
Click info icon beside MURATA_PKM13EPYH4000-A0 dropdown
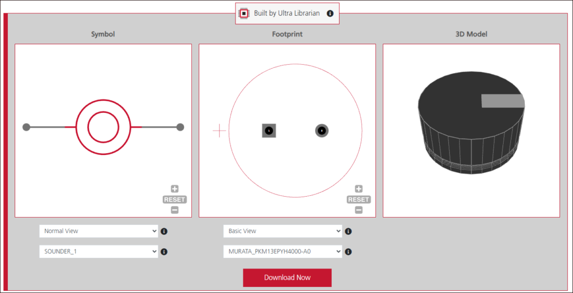(348, 252)
